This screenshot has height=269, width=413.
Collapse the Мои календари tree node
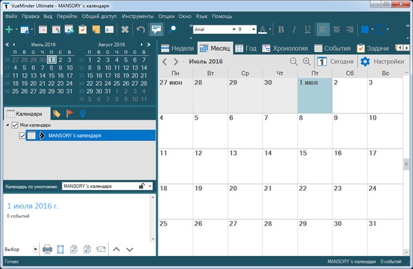click(x=8, y=125)
